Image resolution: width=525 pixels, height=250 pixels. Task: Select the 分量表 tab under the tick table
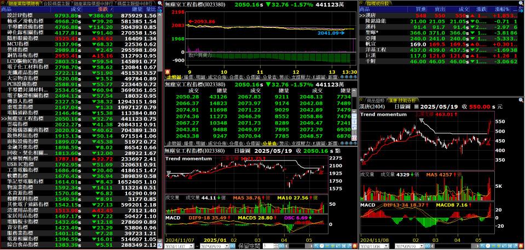pos(270,143)
